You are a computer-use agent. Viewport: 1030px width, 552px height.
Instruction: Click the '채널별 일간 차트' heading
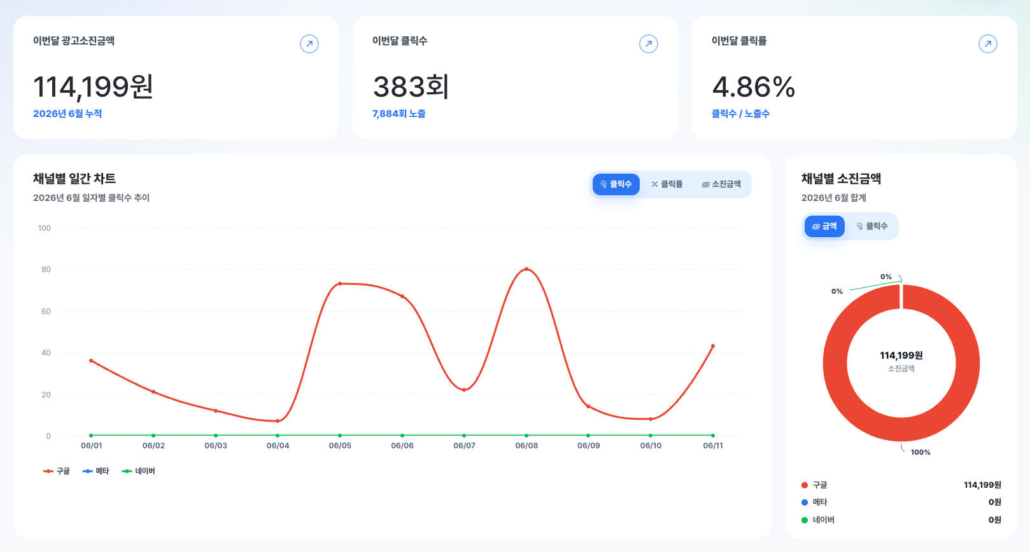[x=74, y=179]
